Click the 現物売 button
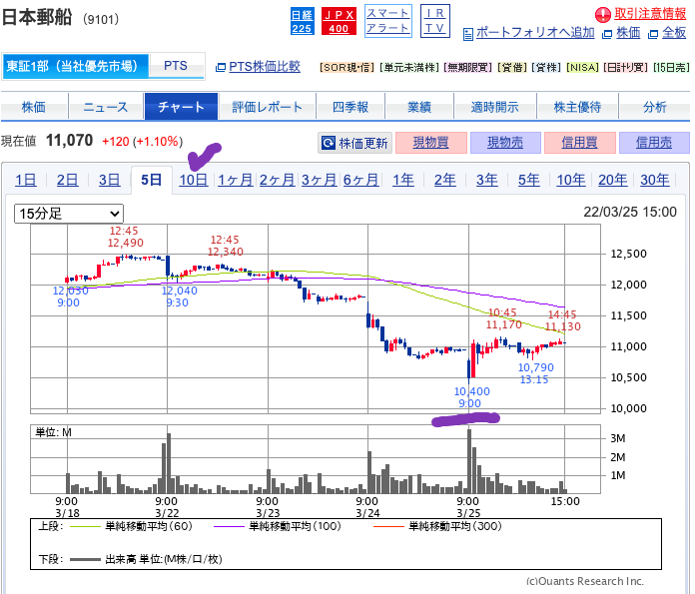 pos(505,143)
